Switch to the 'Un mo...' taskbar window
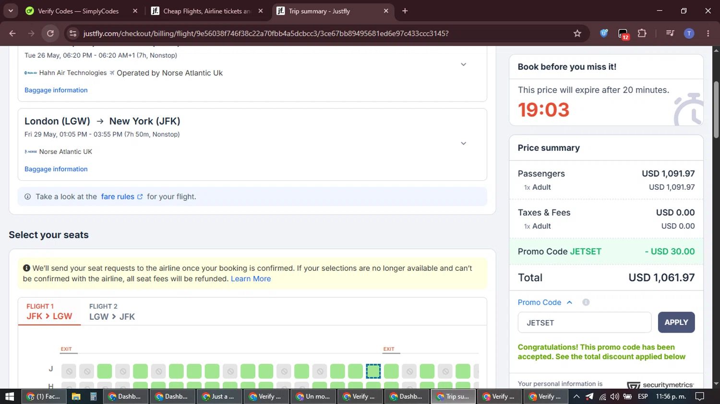 [313, 396]
